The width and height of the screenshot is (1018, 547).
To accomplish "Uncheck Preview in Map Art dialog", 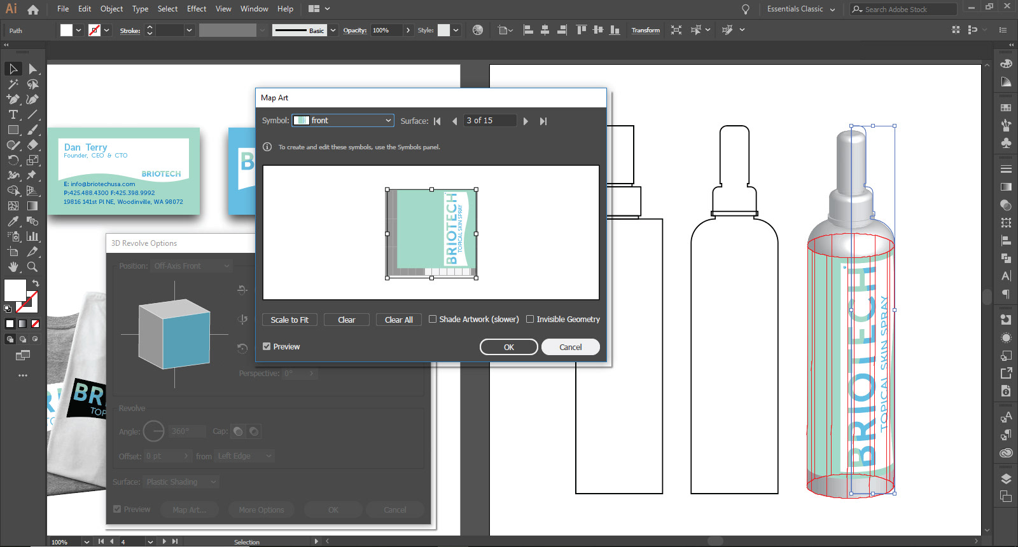I will [x=267, y=346].
